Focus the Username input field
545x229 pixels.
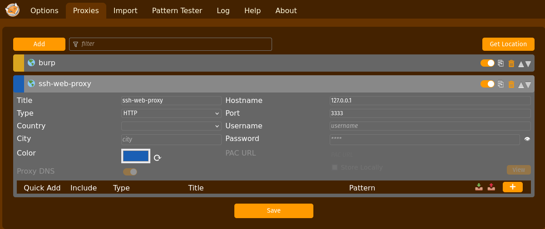coord(430,126)
